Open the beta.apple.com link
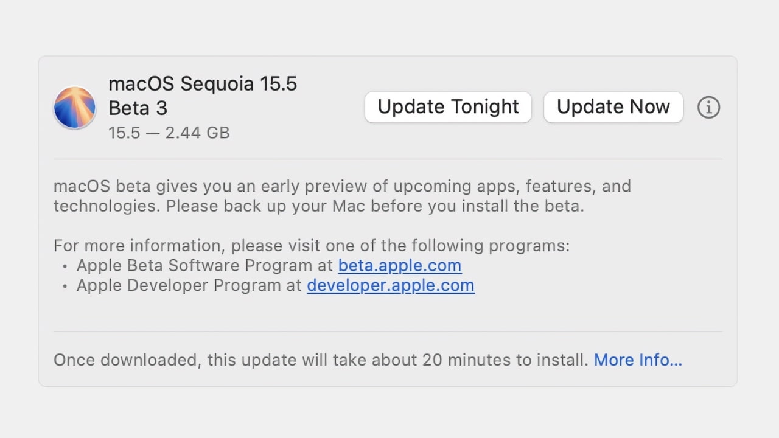 (400, 266)
